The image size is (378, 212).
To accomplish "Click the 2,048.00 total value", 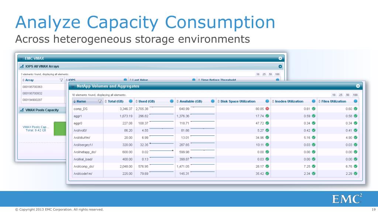I will tap(126, 167).
